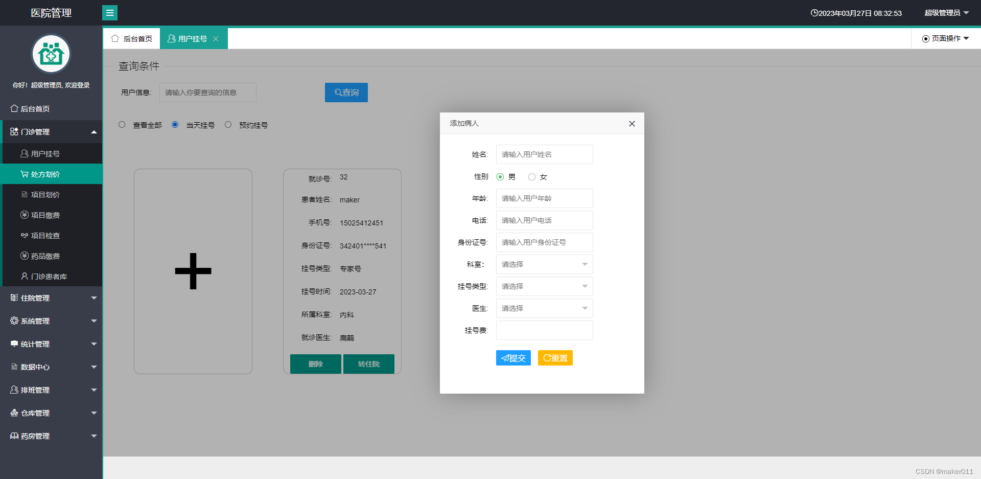Open 处方划价 in the sidebar
Viewport: 981px width, 479px height.
click(51, 174)
